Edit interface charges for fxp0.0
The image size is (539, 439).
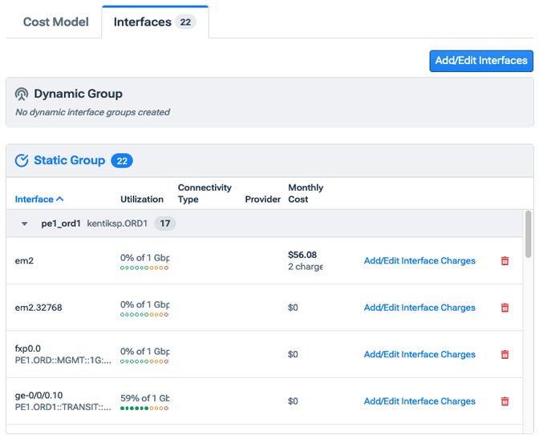click(419, 354)
